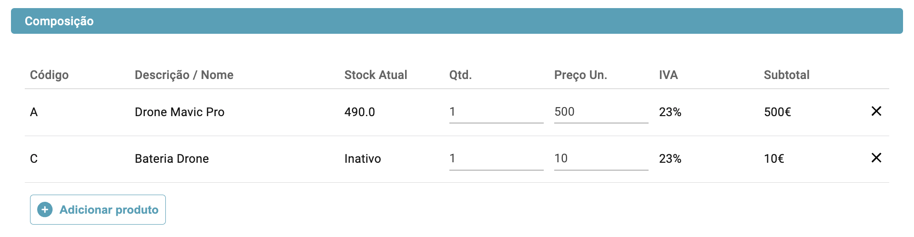
Task: Click the IVA column header
Action: coord(668,75)
